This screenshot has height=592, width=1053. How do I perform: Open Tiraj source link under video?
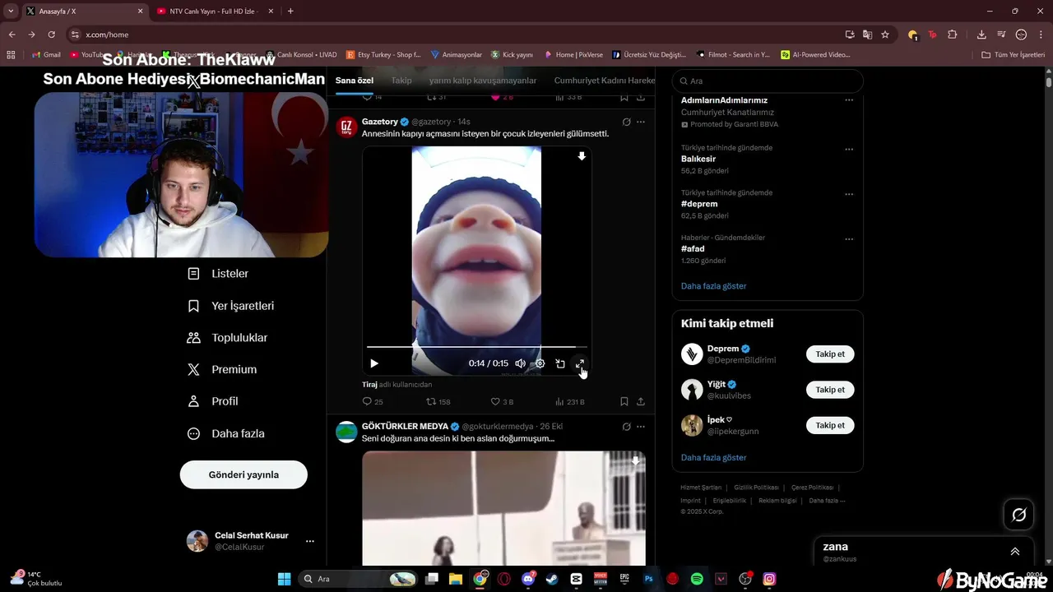(369, 384)
